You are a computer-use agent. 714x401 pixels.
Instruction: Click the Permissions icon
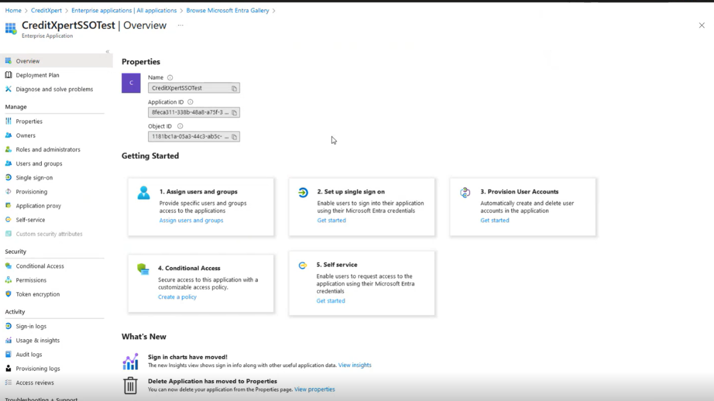(8, 280)
